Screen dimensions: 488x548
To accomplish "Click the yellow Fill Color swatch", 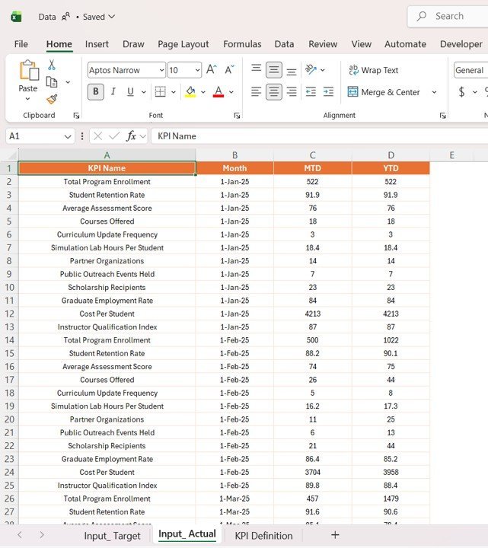I will coord(190,92).
